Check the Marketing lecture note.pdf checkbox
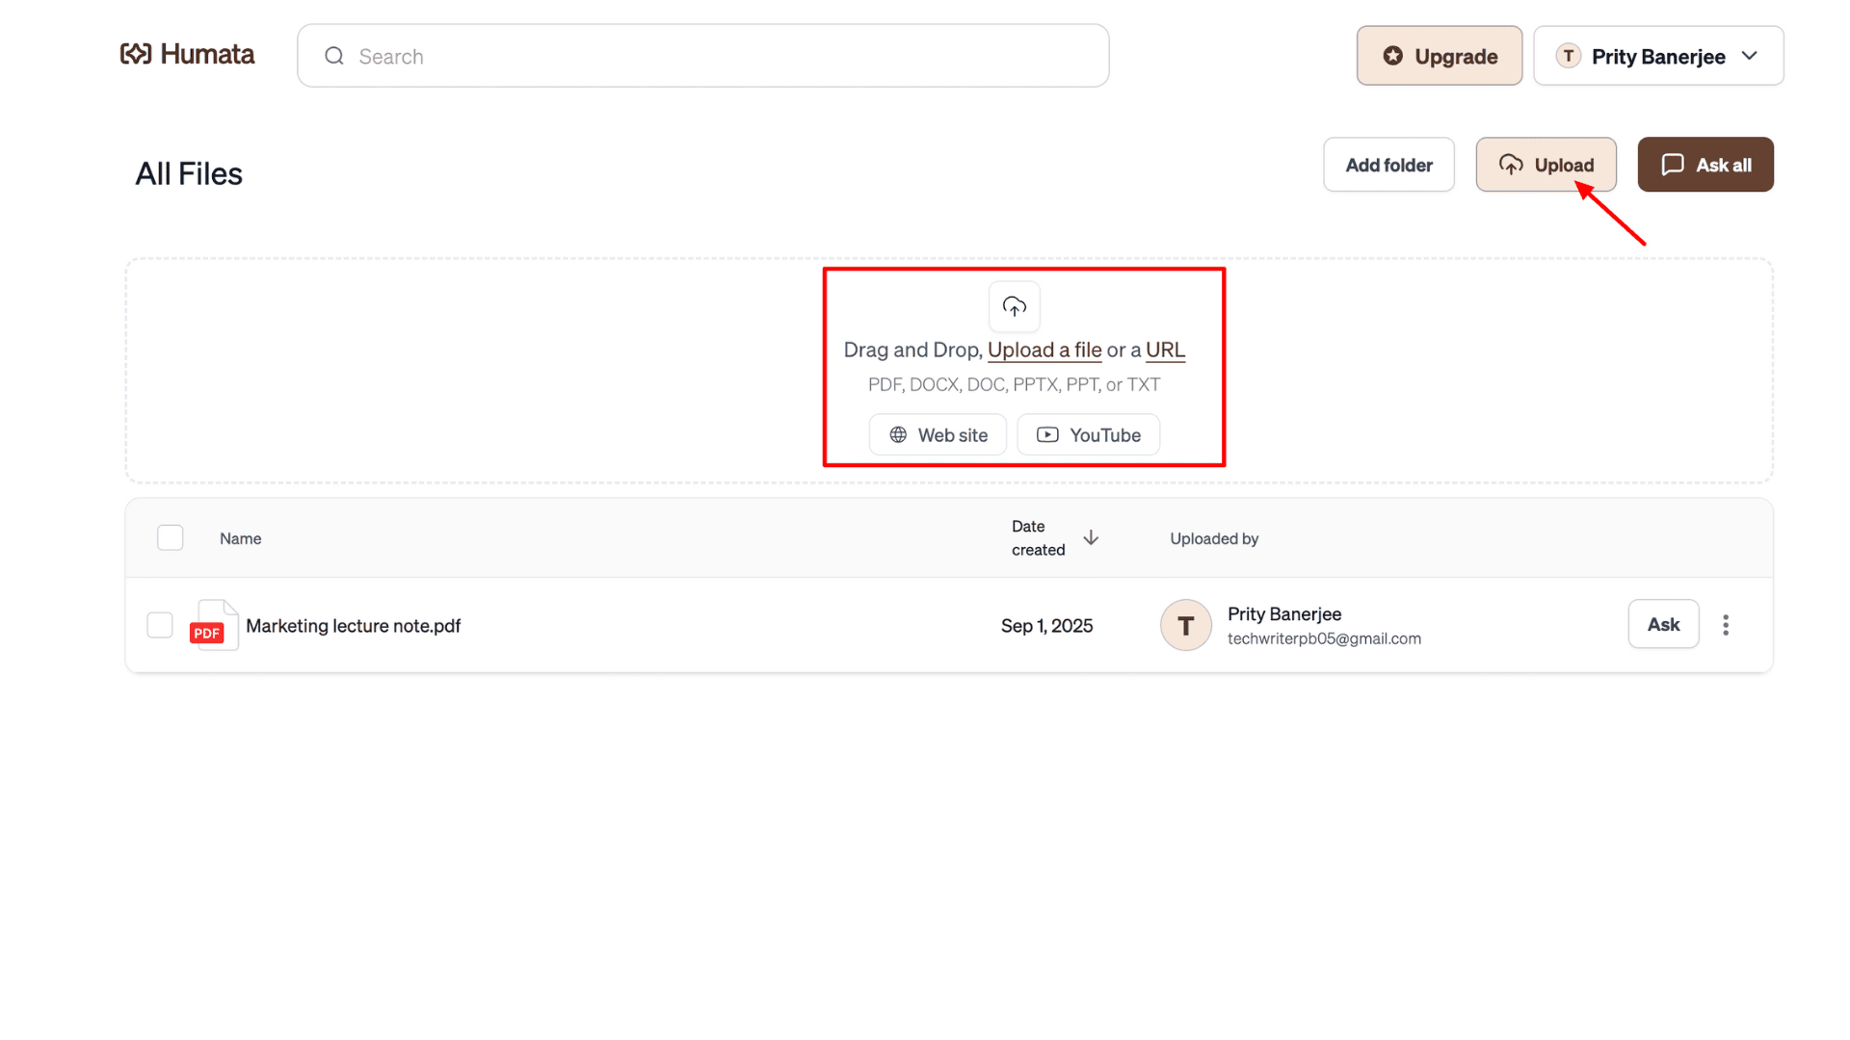 (160, 625)
